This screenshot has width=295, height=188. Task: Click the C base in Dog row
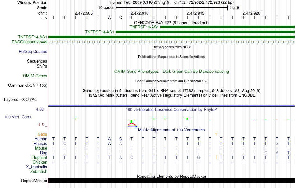click(x=266, y=153)
